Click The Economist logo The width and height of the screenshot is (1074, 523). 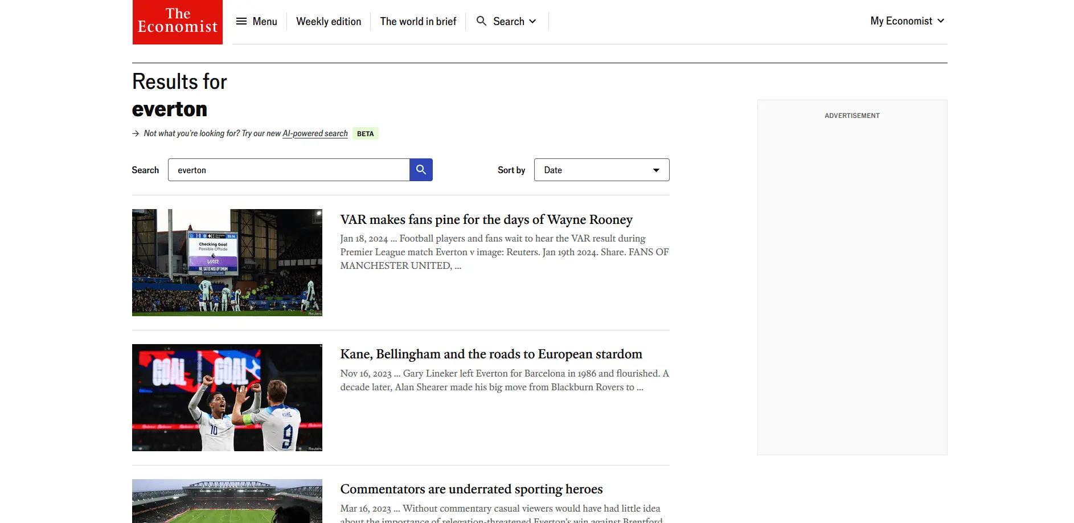pyautogui.click(x=177, y=22)
